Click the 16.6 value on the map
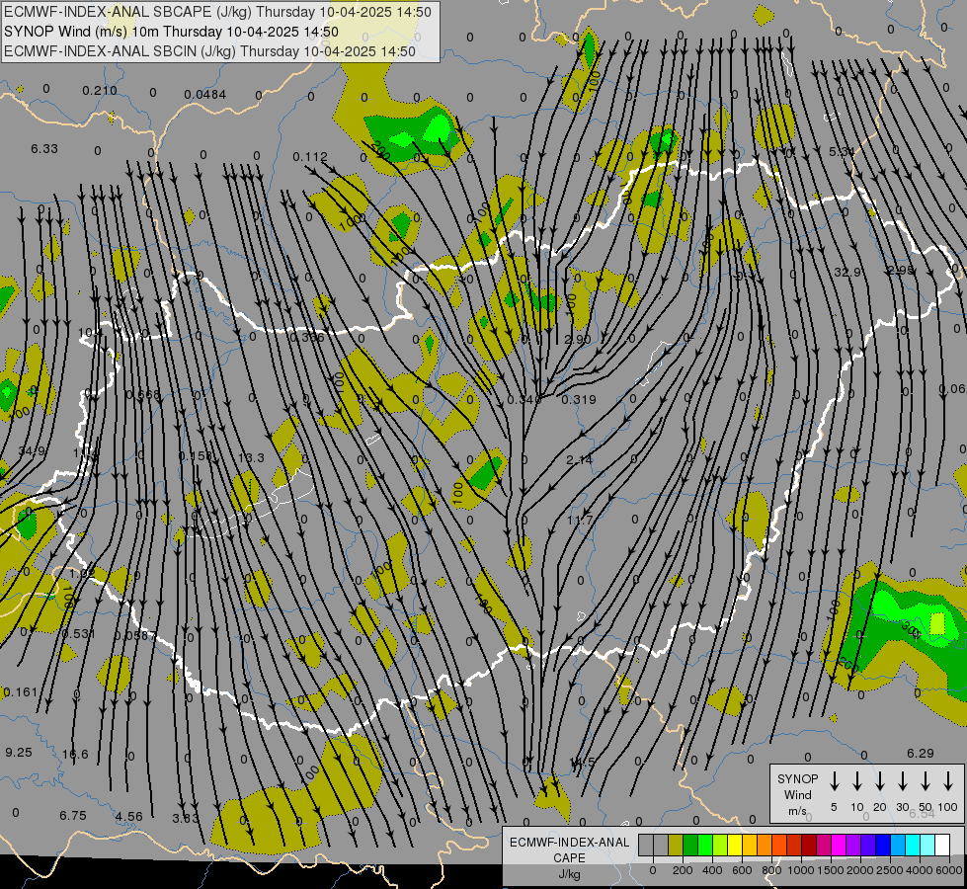967x889 pixels. click(75, 755)
